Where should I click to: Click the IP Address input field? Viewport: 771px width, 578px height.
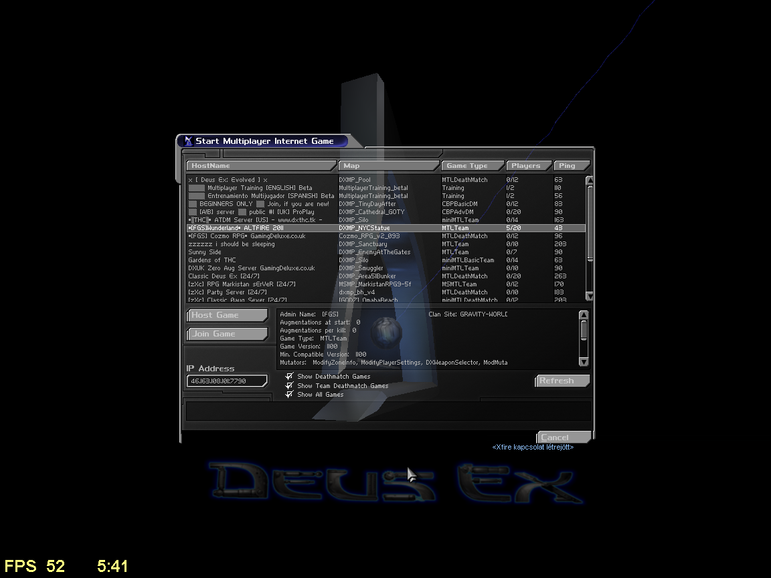click(227, 381)
